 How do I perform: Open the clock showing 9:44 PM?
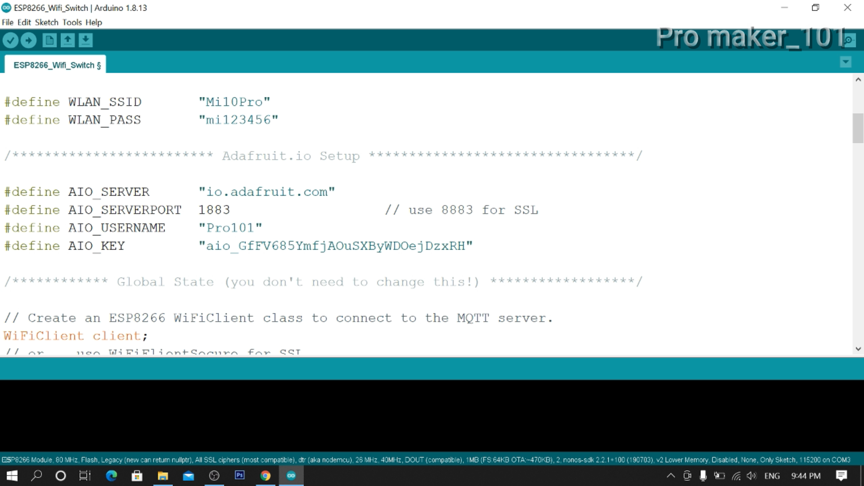806,476
